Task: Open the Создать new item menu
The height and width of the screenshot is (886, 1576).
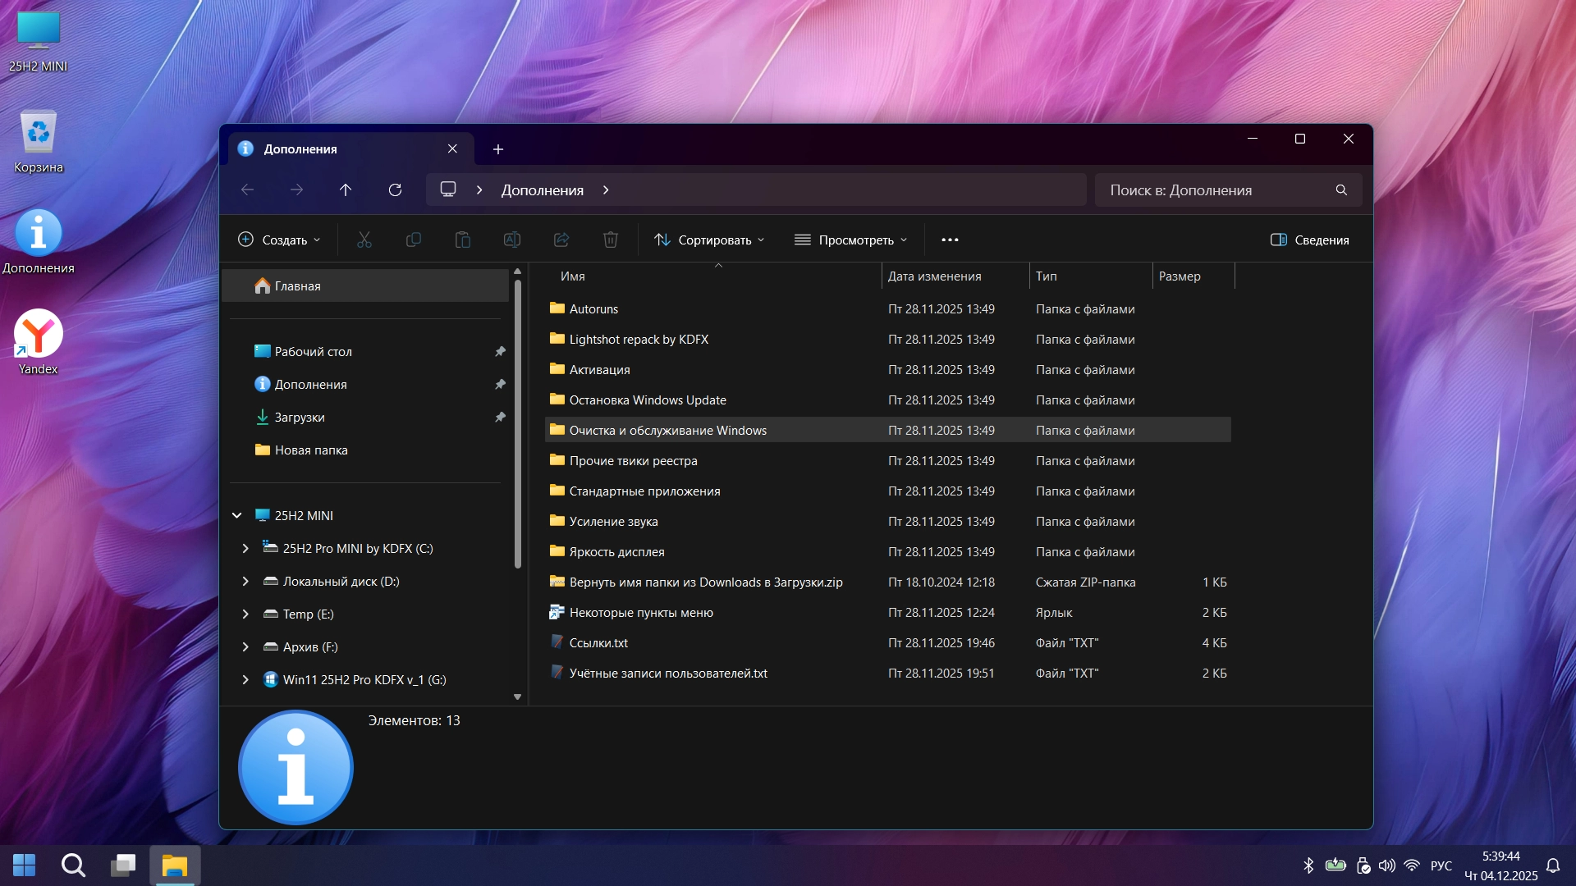Action: pyautogui.click(x=279, y=240)
